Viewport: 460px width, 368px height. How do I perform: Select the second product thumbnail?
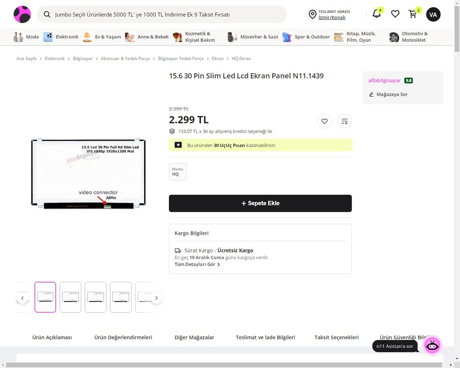pos(71,297)
